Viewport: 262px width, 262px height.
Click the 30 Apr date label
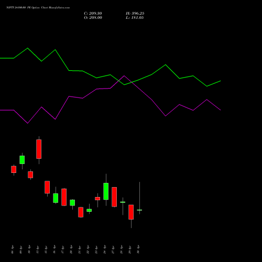click(x=138, y=249)
